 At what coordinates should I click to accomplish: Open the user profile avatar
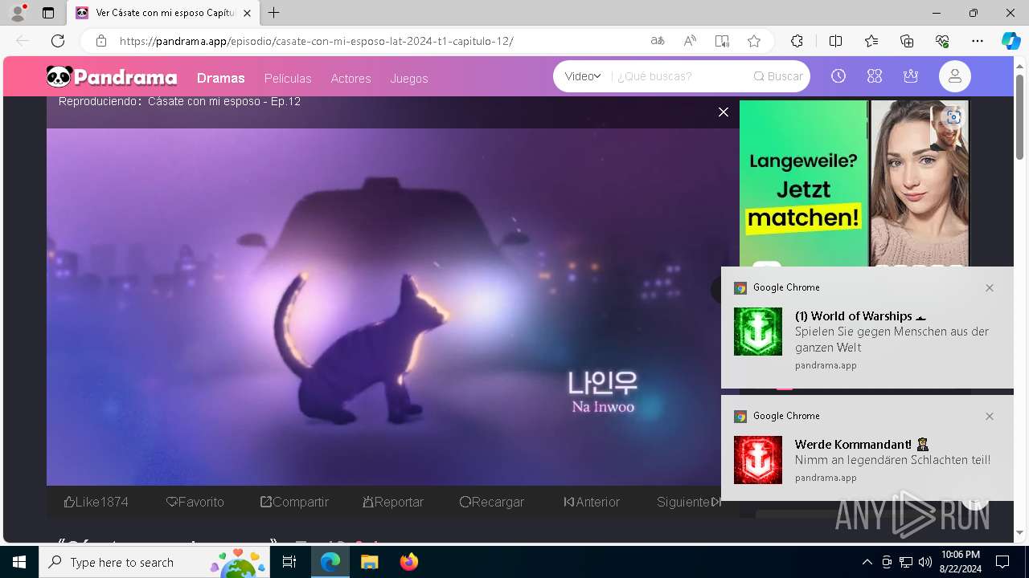(x=955, y=76)
